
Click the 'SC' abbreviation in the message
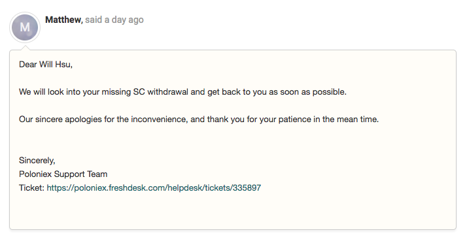[x=139, y=91]
